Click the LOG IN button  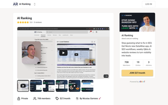[x=149, y=4]
